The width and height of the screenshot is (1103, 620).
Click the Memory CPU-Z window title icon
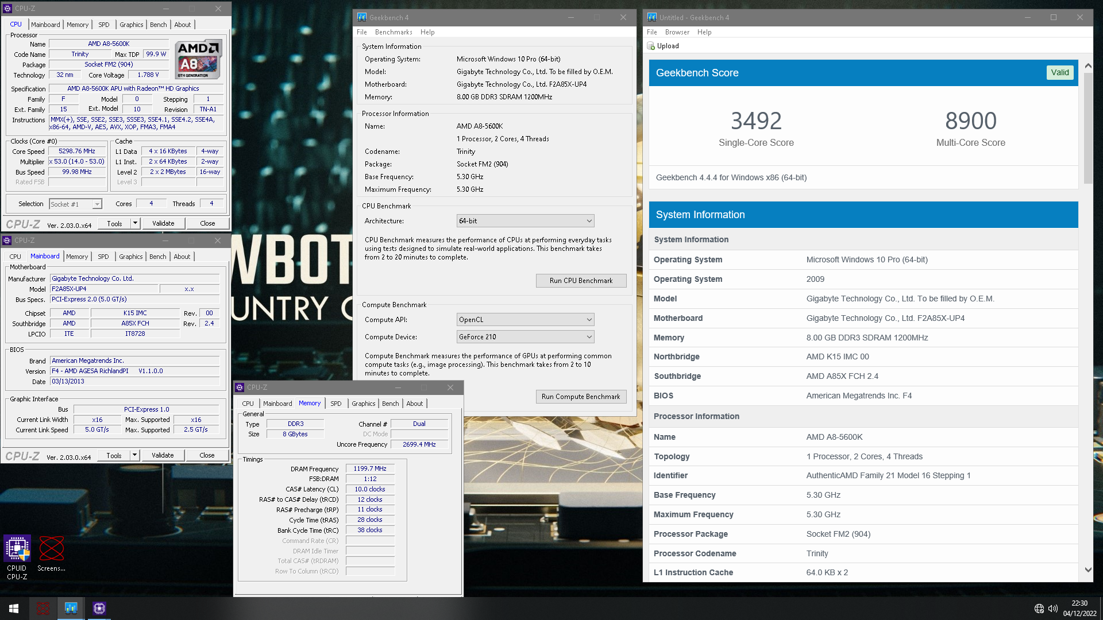240,387
